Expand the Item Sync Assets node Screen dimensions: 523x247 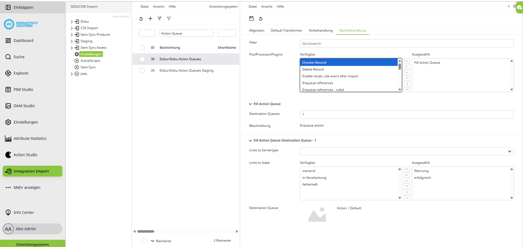pos(72,48)
